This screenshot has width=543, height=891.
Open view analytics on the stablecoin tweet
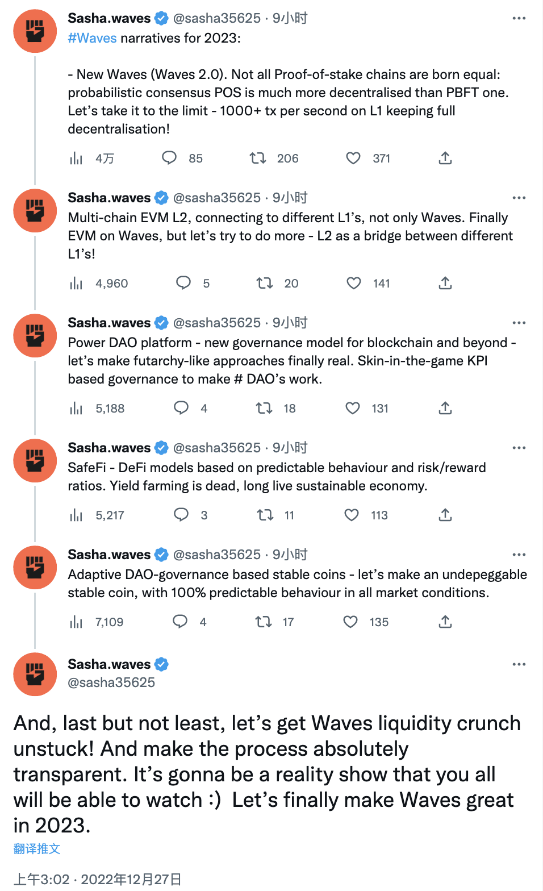pos(76,622)
